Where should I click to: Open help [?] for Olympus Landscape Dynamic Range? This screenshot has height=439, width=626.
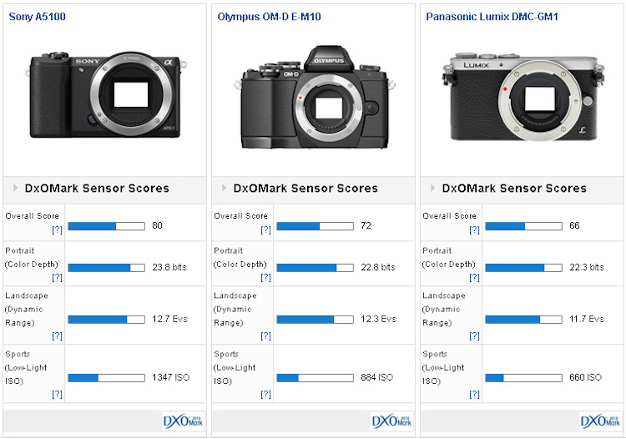[265, 336]
